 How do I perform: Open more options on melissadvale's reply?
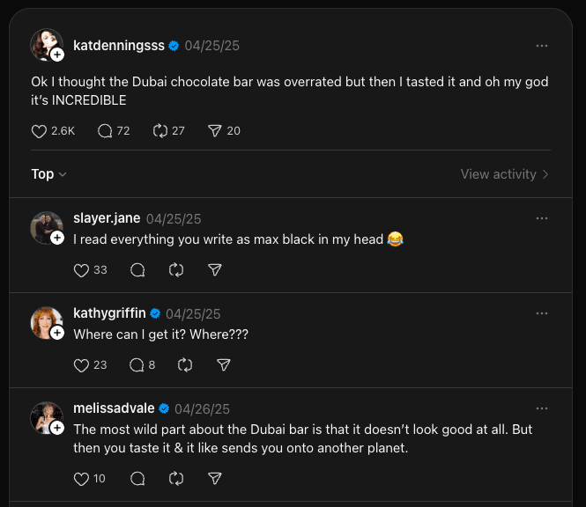point(542,408)
